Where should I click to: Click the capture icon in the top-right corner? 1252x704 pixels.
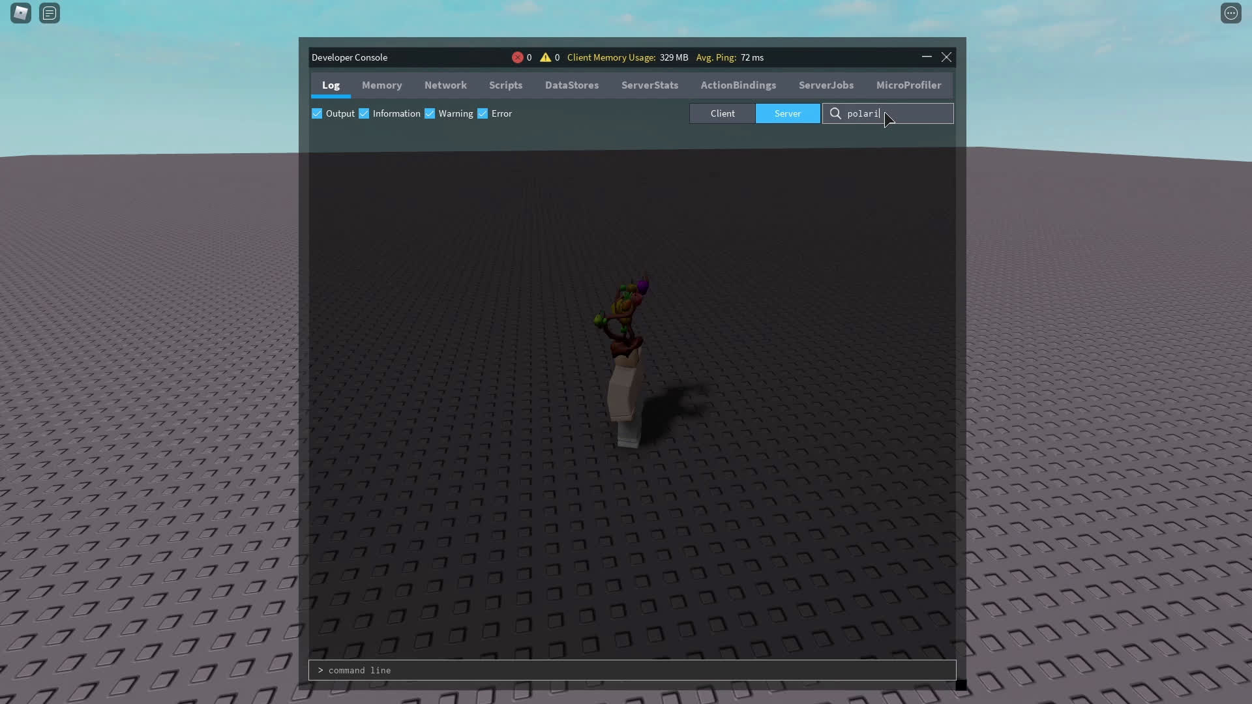coord(1231,13)
